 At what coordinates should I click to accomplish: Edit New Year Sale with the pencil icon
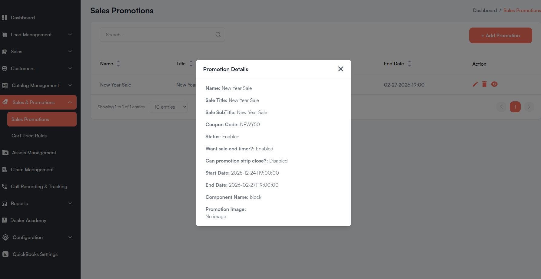[x=475, y=84]
